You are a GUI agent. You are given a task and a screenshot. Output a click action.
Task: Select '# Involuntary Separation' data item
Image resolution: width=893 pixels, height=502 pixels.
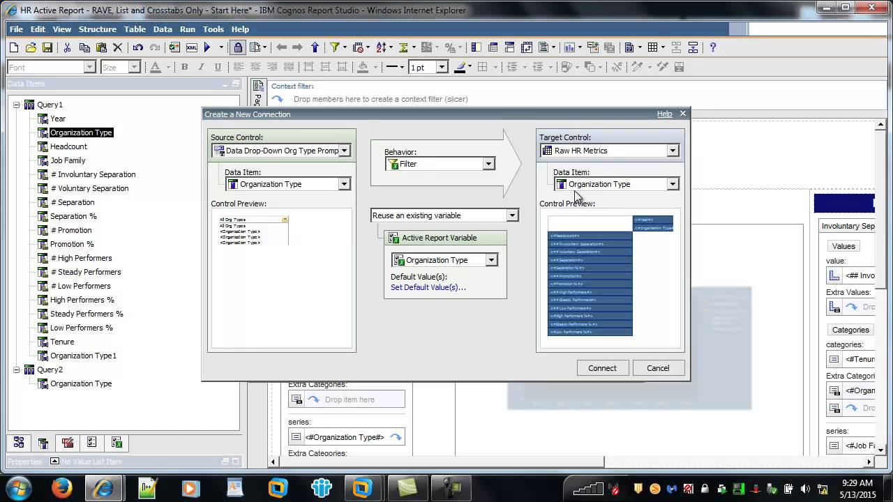pyautogui.click(x=93, y=174)
